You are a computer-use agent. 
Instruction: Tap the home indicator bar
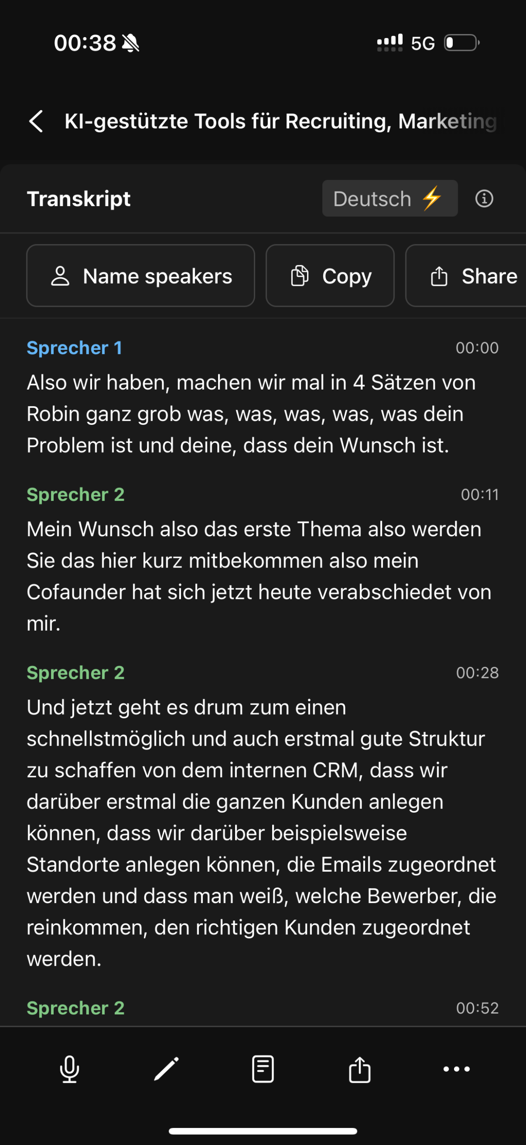tap(263, 1131)
